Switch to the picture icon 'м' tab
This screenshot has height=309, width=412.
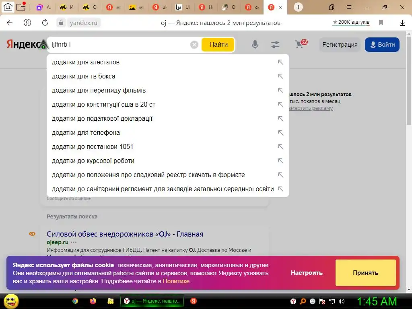coord(136,7)
